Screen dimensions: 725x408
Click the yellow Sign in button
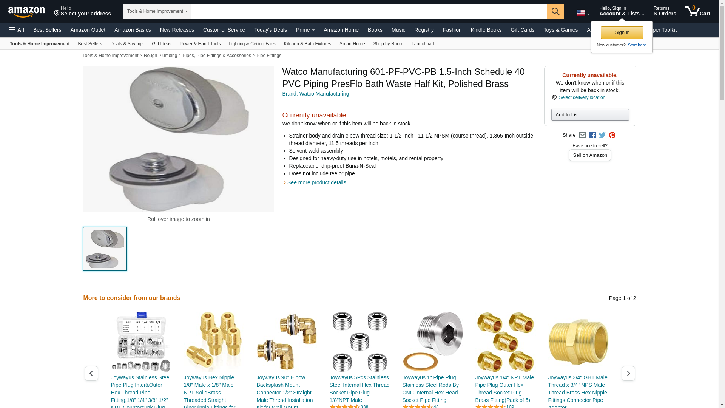622,32
